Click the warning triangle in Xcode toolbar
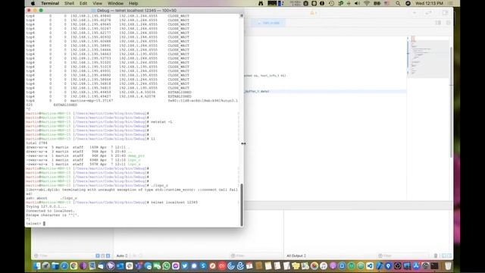The width and height of the screenshot is (485, 273). 312,13
